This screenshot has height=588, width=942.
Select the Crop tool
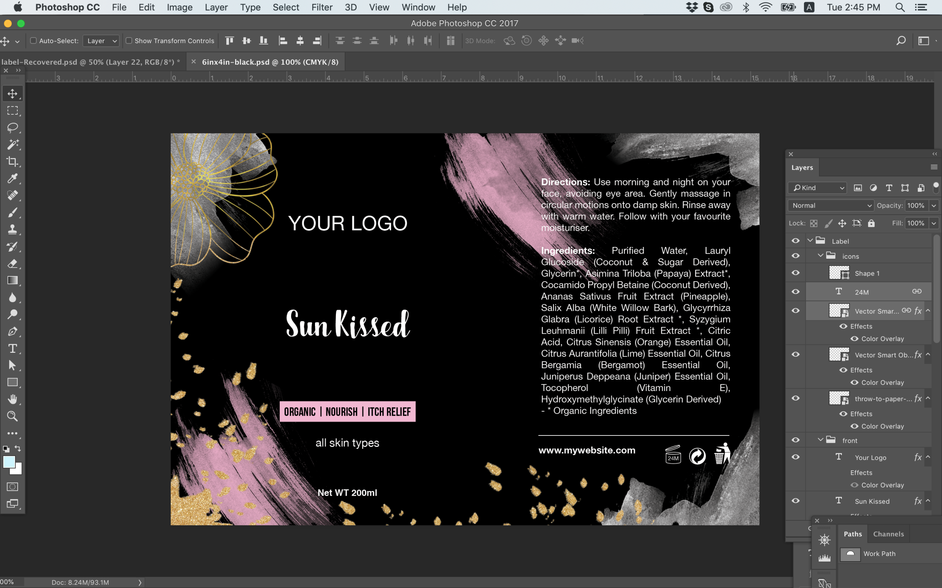tap(13, 161)
